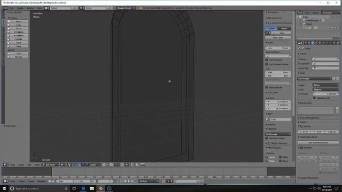Viewport: 342px width, 192px height.
Task: Open the Default screen layout field
Action: [60, 8]
